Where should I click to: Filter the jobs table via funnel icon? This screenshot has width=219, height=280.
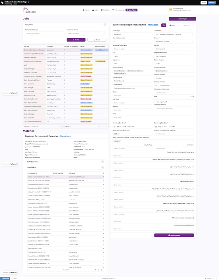click(100, 126)
